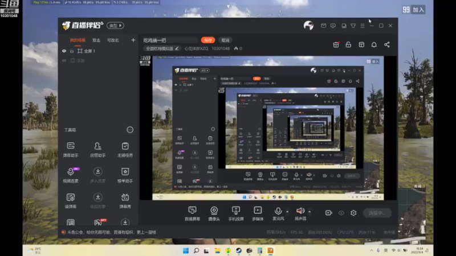The height and width of the screenshot is (256, 456).
Task: Click the stream title input field
Action: coord(170,40)
